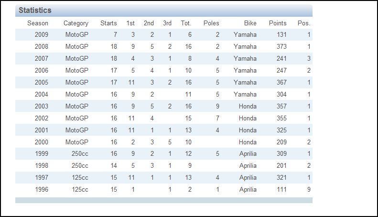
Task: Click Aprilia in the 1997 row
Action: point(248,178)
